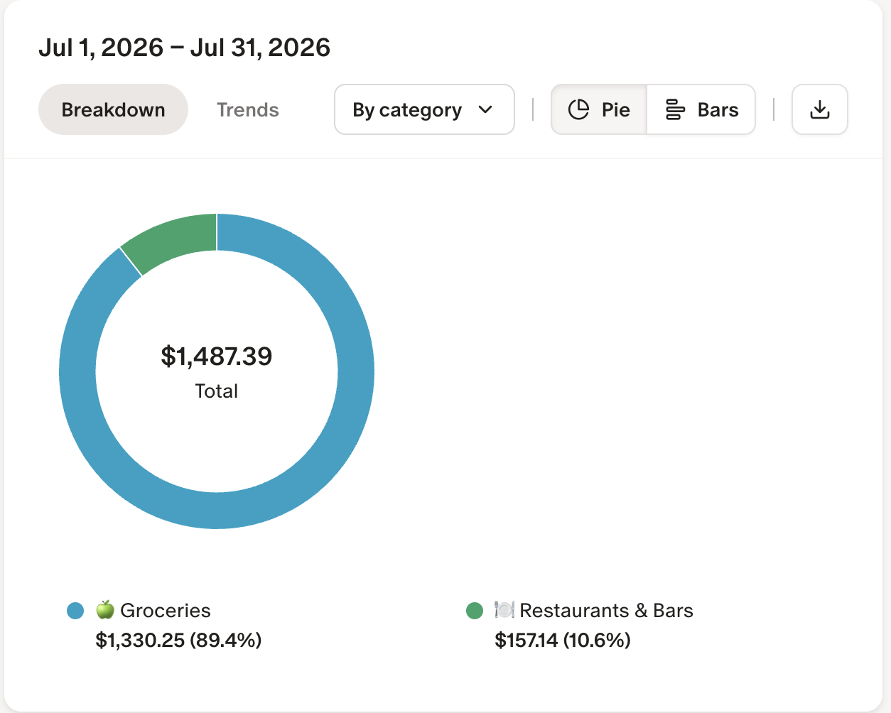Switch chart view to Pie

[x=599, y=109]
